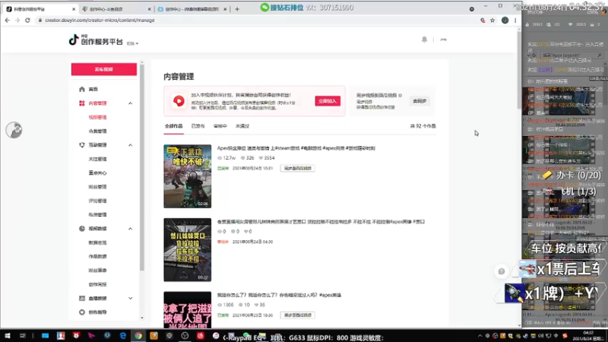Open 重点关心 in the sidebar
The height and width of the screenshot is (342, 608).
tap(97, 173)
